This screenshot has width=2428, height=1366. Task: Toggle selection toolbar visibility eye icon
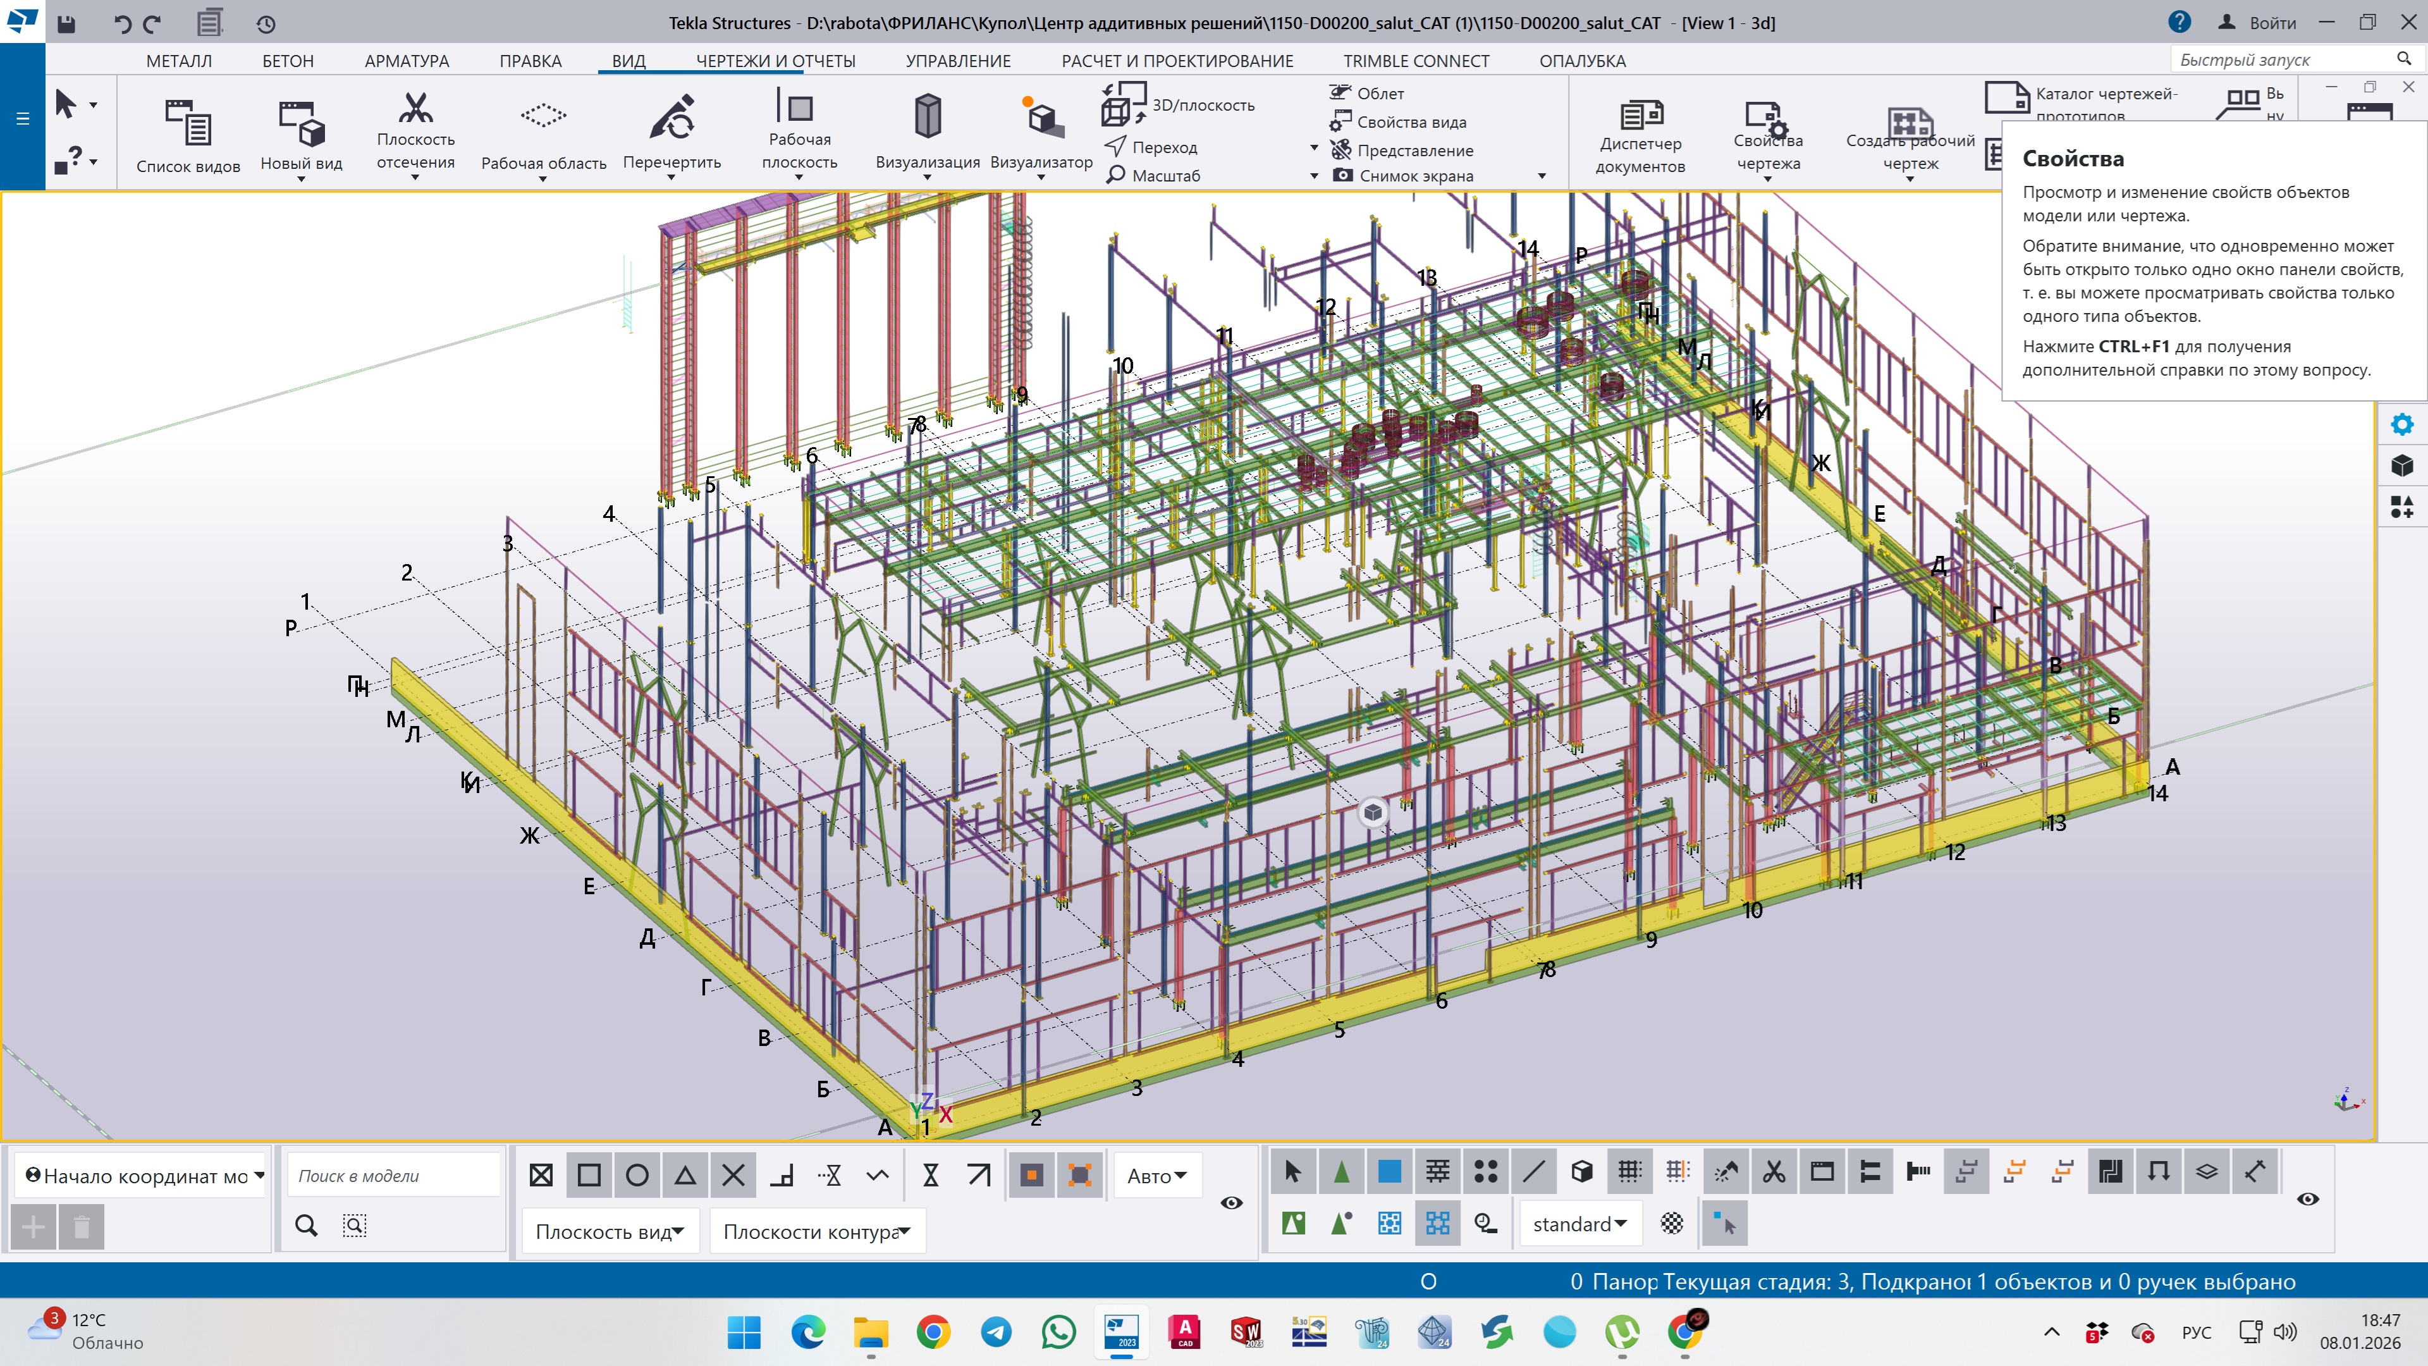click(2308, 1199)
